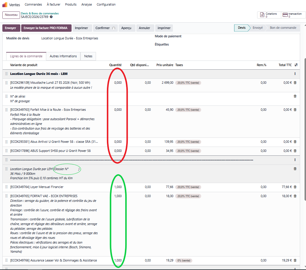Open the Configuration menu

pyautogui.click(x=106, y=4)
